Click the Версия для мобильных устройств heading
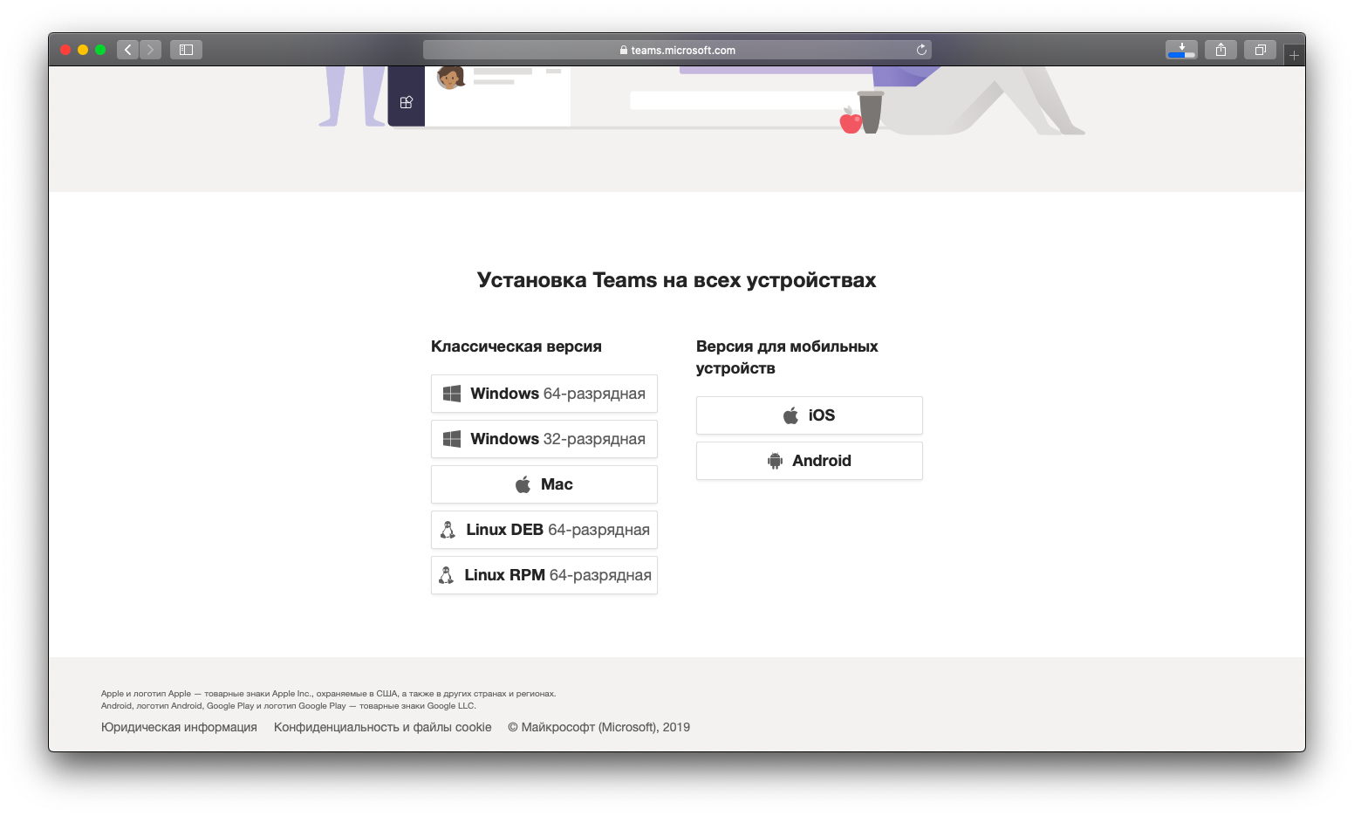 (x=787, y=357)
